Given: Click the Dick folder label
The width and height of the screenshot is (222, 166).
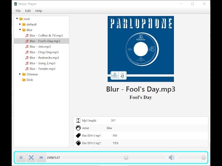Looking at the screenshot, I should click(x=30, y=80).
